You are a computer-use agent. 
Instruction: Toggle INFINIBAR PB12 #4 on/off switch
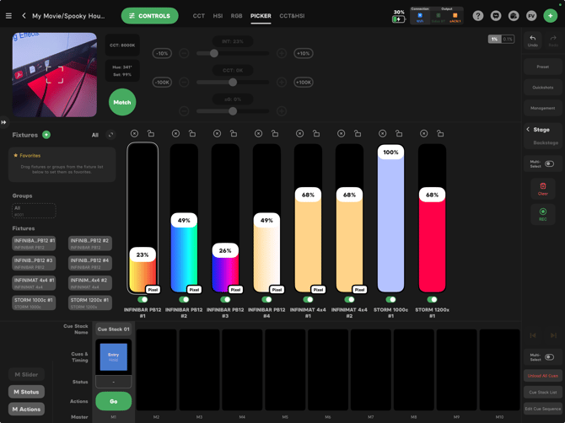[266, 299]
